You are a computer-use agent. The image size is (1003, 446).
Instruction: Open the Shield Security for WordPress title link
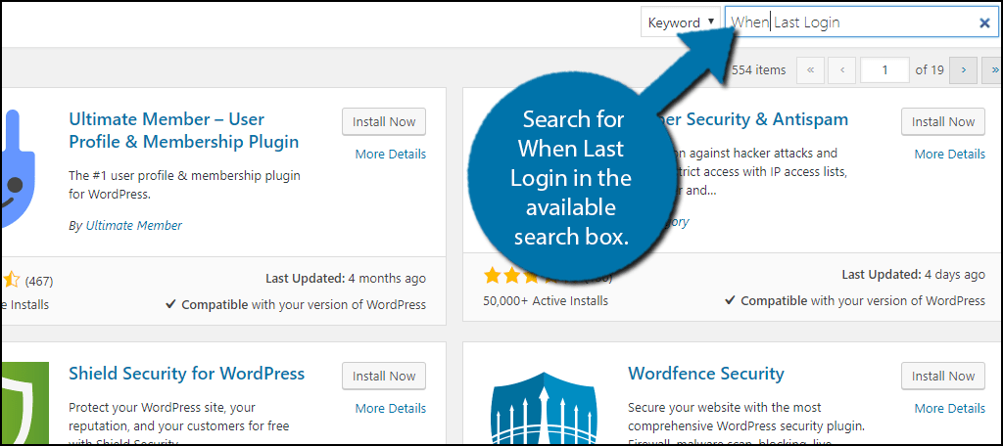(x=186, y=374)
